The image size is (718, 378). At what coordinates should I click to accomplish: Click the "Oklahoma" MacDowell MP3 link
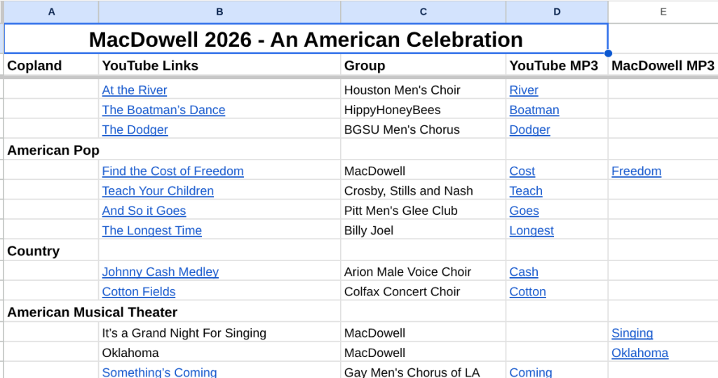[x=639, y=353]
